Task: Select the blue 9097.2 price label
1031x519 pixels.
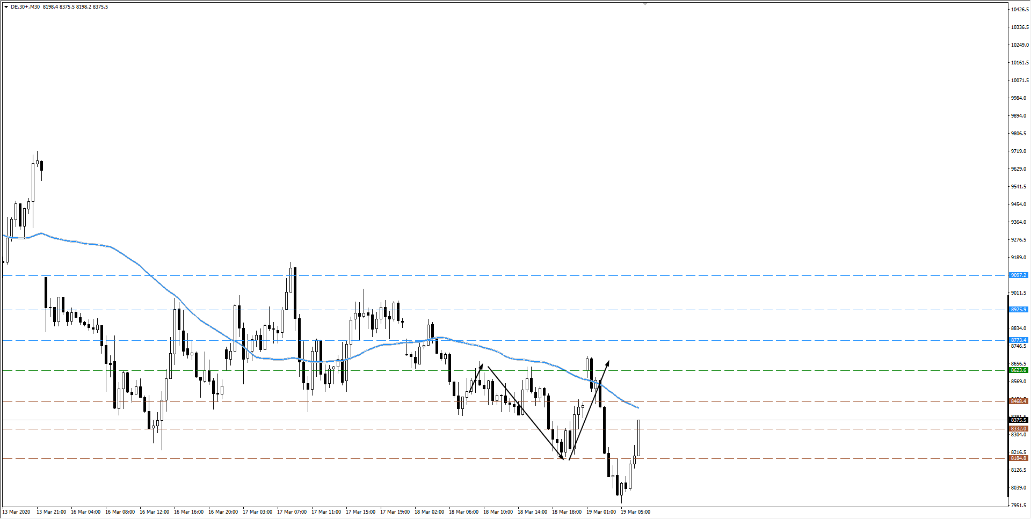Action: tap(1018, 275)
